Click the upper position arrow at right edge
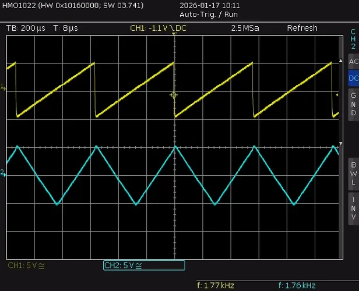The height and width of the screenshot is (291, 359). [x=341, y=61]
